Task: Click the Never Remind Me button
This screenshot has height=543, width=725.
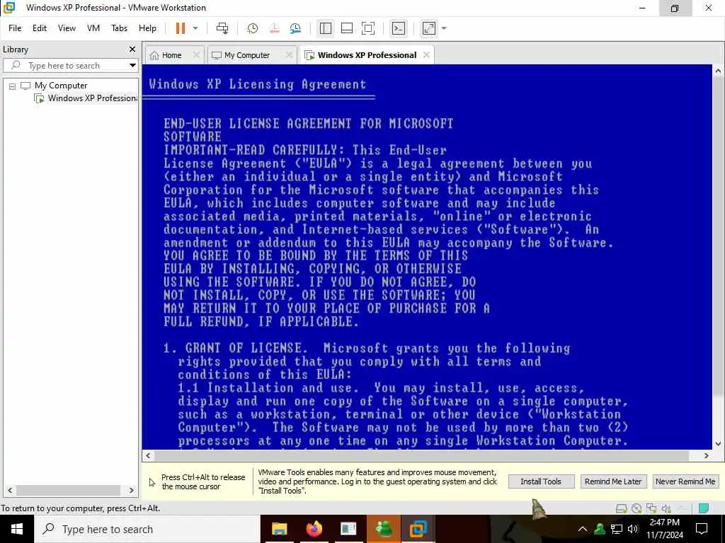Action: 685,481
